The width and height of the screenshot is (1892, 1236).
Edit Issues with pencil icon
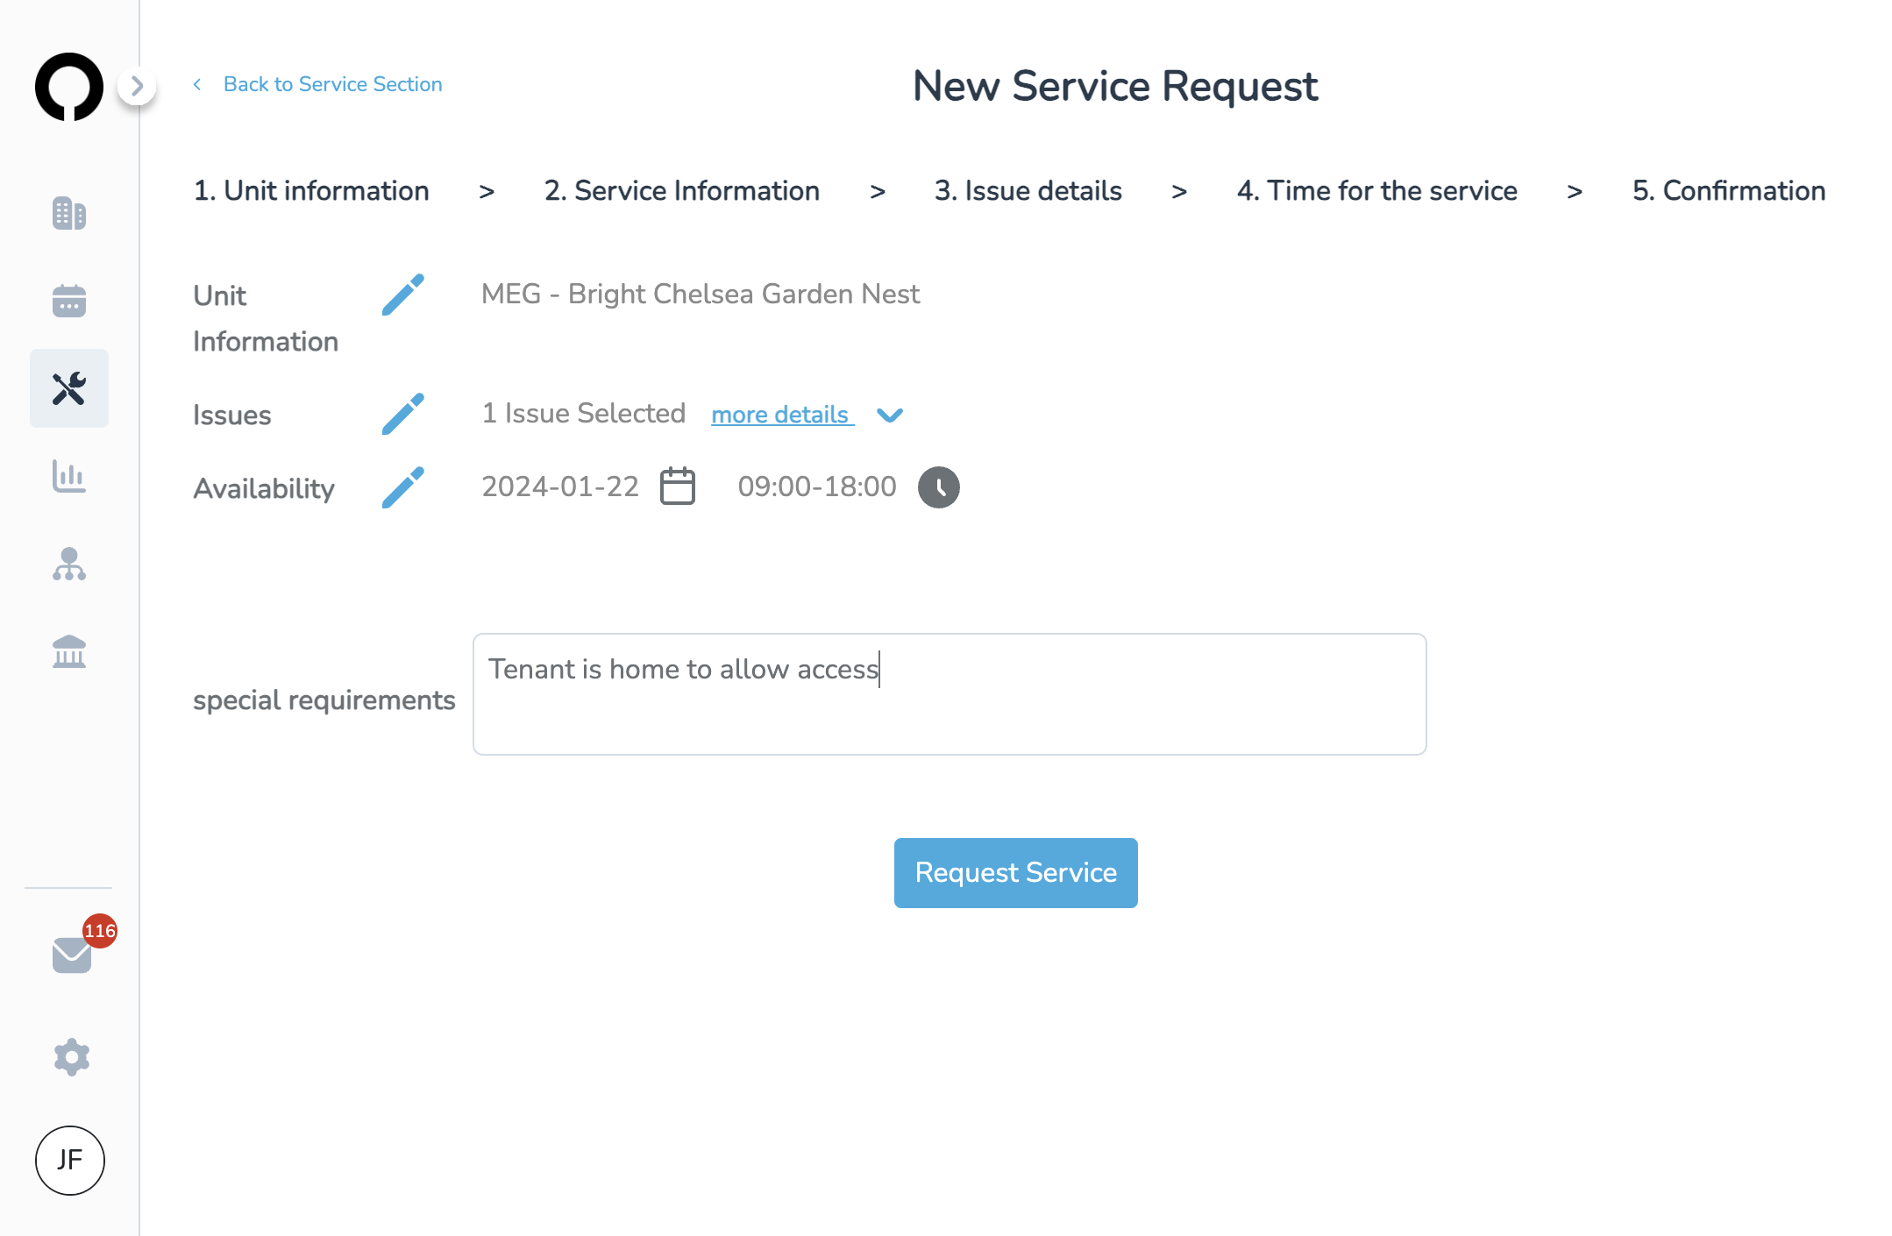[403, 414]
